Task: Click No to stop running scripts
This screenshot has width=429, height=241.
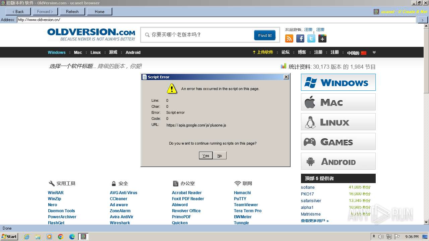Action: point(220,156)
